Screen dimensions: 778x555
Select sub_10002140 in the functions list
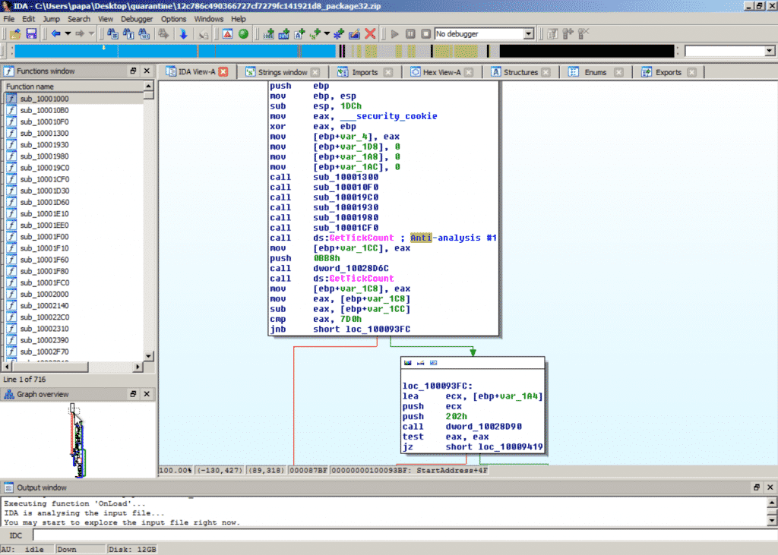pos(74,305)
